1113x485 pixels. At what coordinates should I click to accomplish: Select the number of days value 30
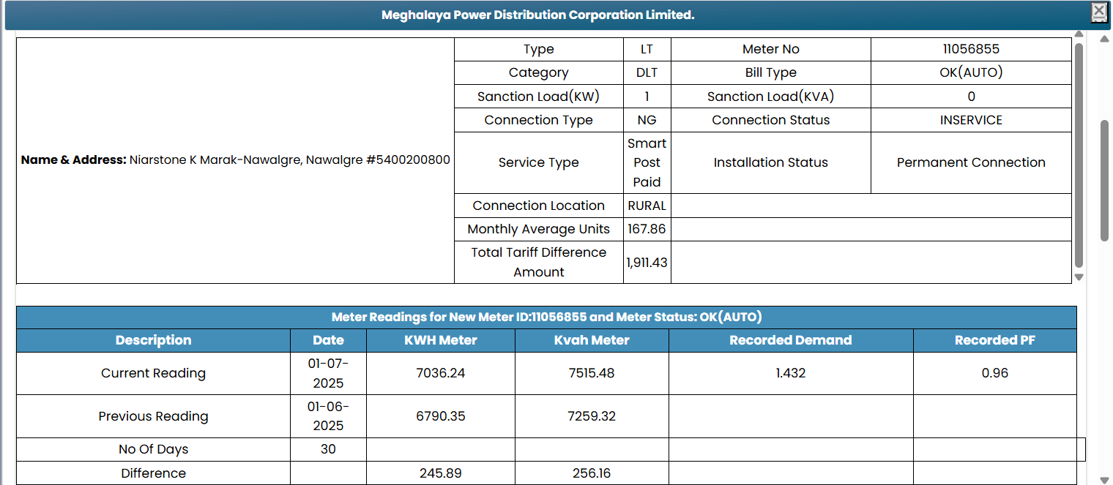pyautogui.click(x=328, y=449)
